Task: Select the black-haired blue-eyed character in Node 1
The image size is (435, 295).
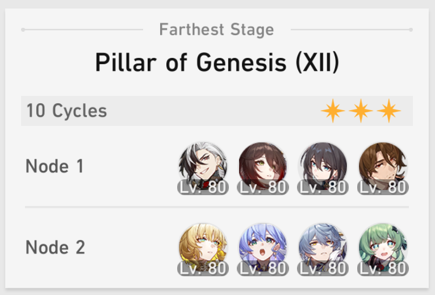Action: [x=323, y=166]
